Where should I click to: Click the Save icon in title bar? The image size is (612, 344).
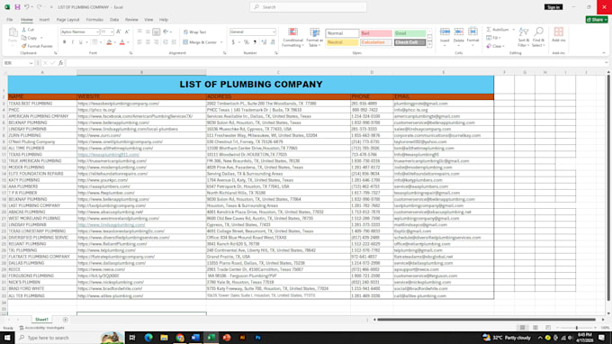pyautogui.click(x=17, y=7)
